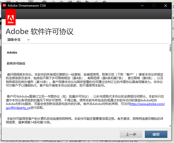Click paragraph starting 请仔细阅读本协议
This screenshot has height=143, width=174.
pyautogui.click(x=85, y=80)
